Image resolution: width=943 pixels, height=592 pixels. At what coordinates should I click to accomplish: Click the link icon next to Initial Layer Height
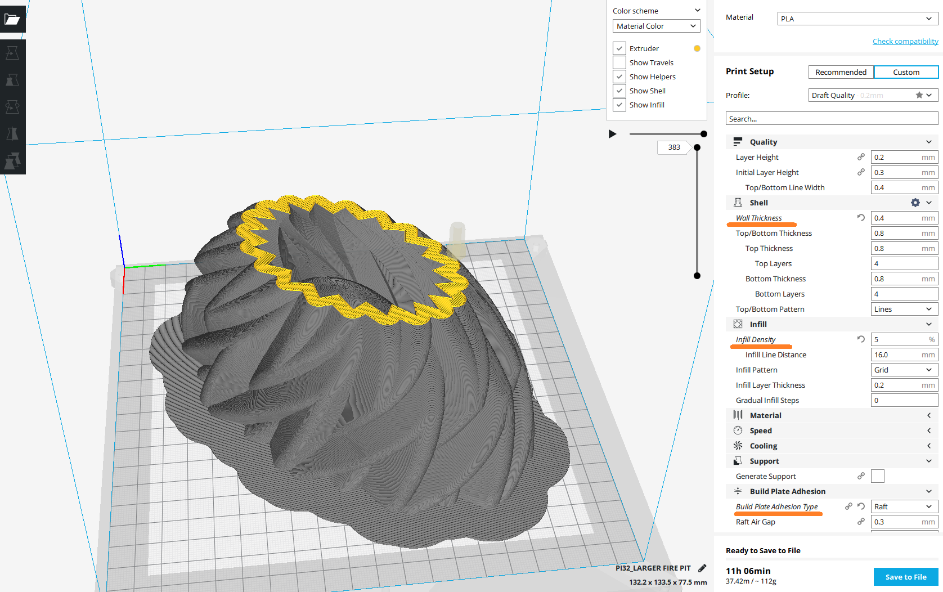point(861,172)
